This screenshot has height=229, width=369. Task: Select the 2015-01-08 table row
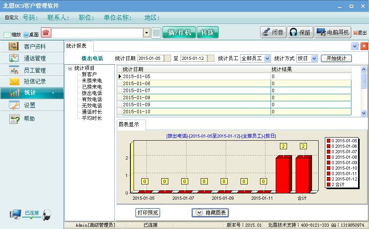(x=234, y=98)
